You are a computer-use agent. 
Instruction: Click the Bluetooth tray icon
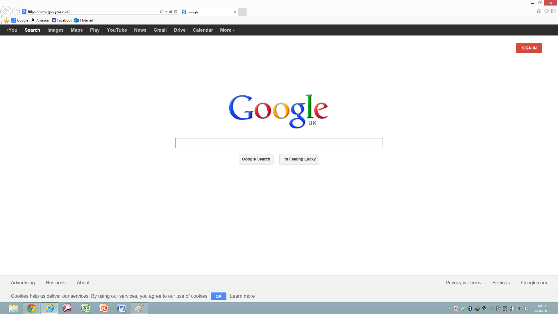(470, 308)
